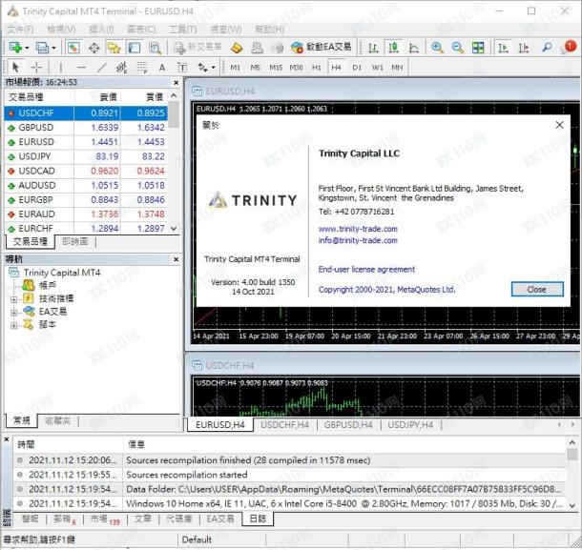Screen dimensions: 582x550
Task: Open the red notification alert icon
Action: [x=570, y=47]
